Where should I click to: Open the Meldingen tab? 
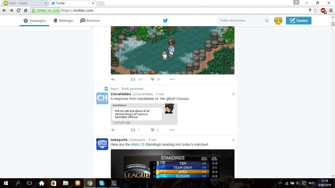(x=63, y=21)
